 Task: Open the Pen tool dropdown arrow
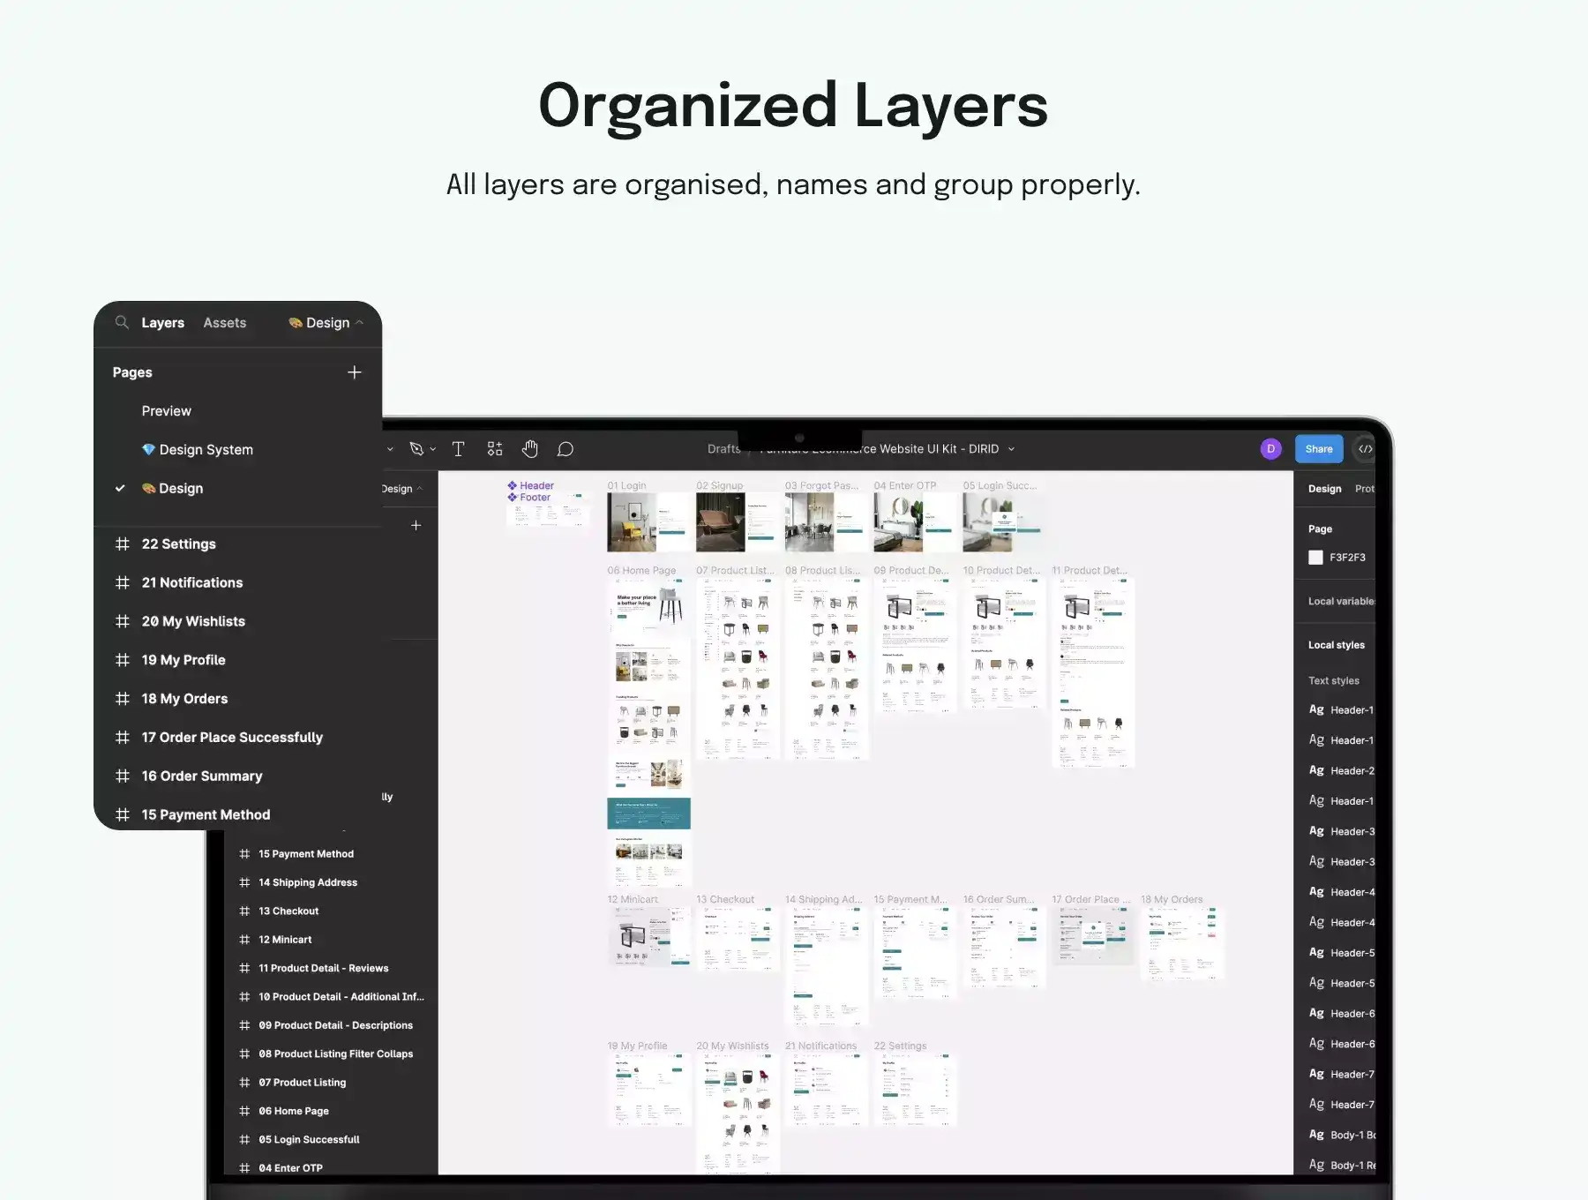[433, 449]
